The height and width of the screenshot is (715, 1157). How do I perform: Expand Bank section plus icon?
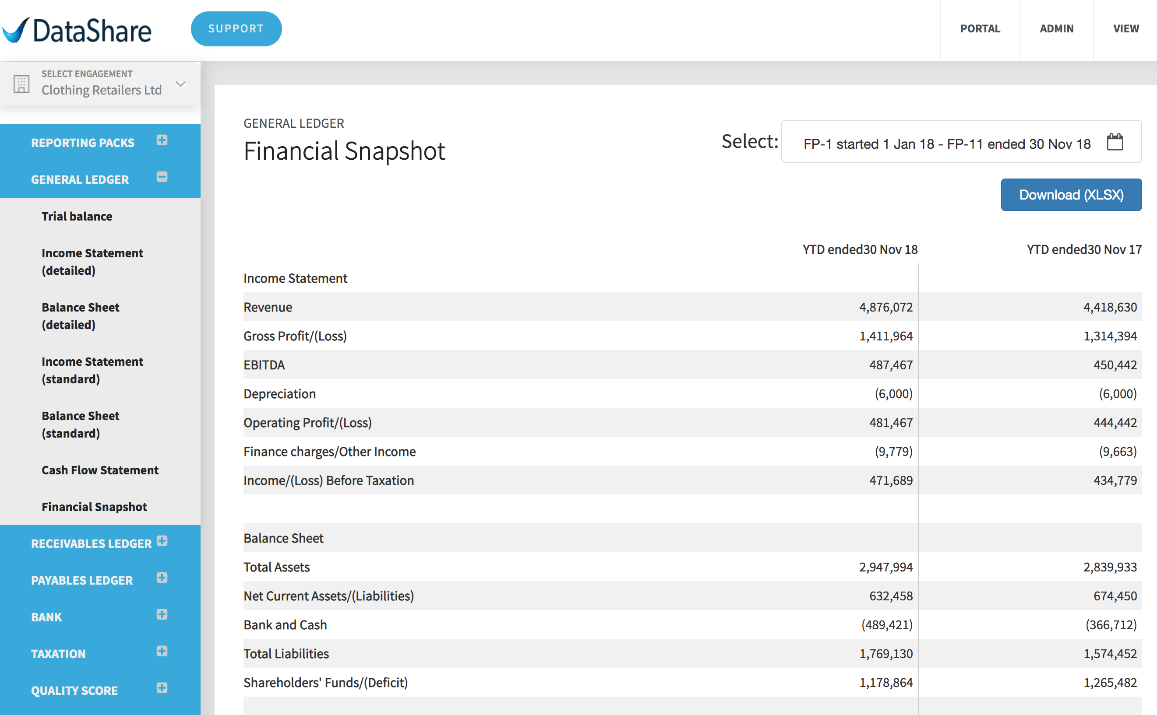coord(162,614)
